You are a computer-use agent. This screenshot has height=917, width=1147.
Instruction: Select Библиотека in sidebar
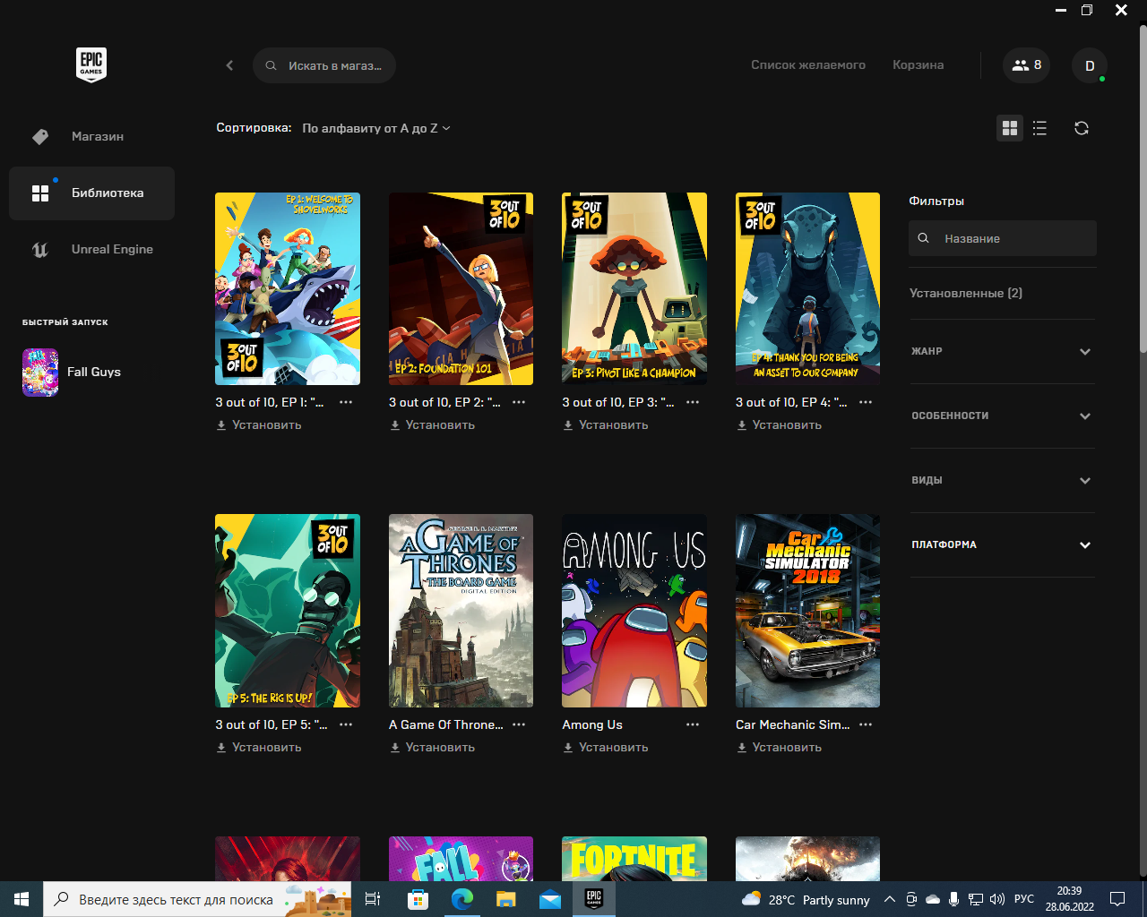91,193
